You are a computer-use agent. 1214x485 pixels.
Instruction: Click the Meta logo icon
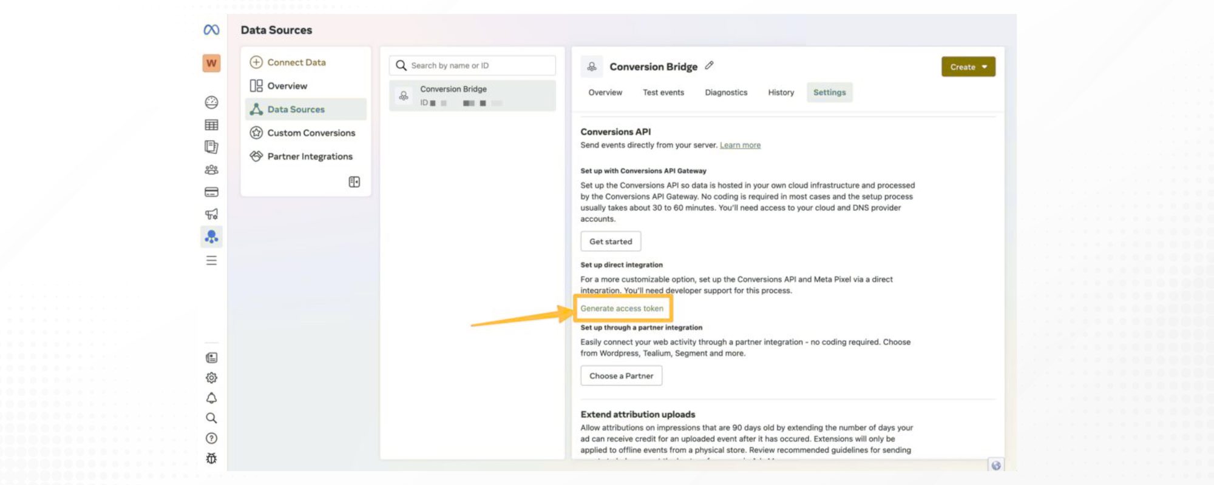(211, 30)
